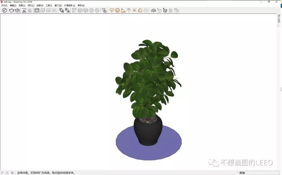This screenshot has height=175, width=282.
Task: Click the first status bar icon at left
Action: tap(2, 173)
